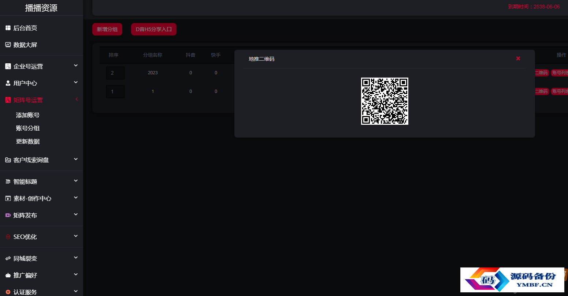Click the 客户线索询盘 icon
This screenshot has height=296, width=568.
8,160
